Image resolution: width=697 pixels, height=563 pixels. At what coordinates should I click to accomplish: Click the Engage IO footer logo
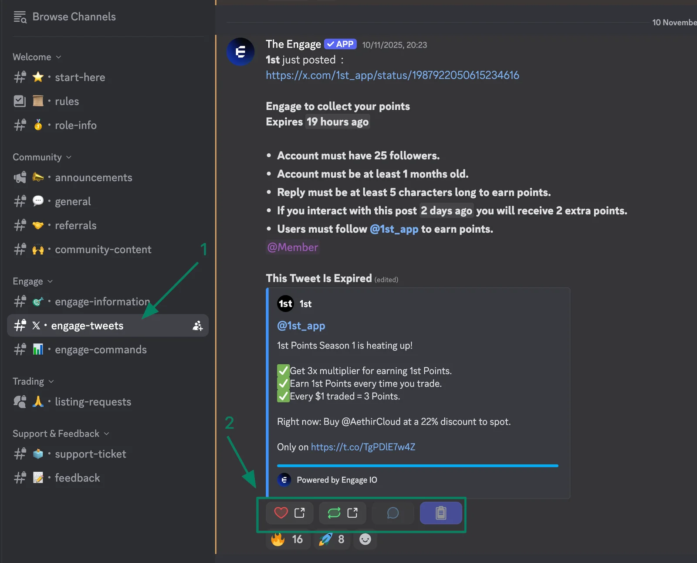(x=284, y=480)
